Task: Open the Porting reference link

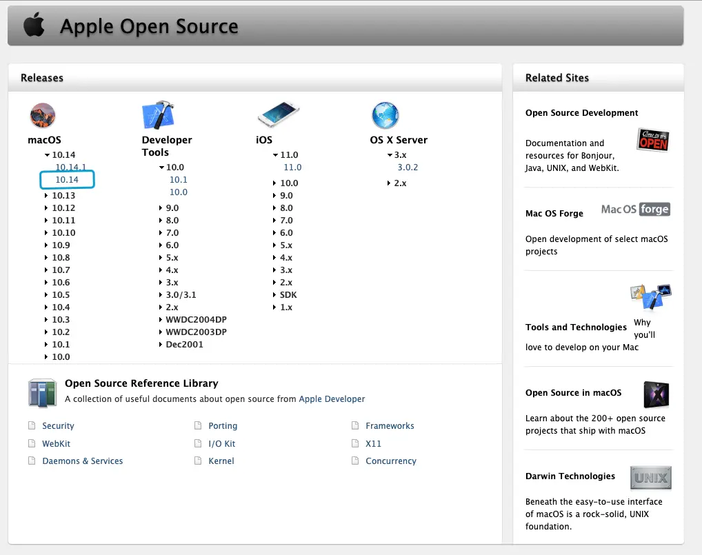Action: (x=223, y=425)
